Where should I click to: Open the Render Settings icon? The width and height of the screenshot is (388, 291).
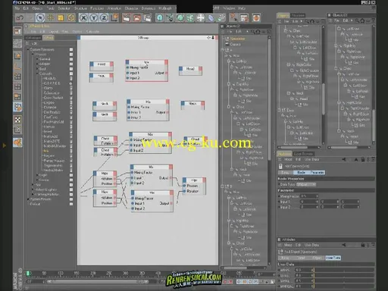pos(147,17)
